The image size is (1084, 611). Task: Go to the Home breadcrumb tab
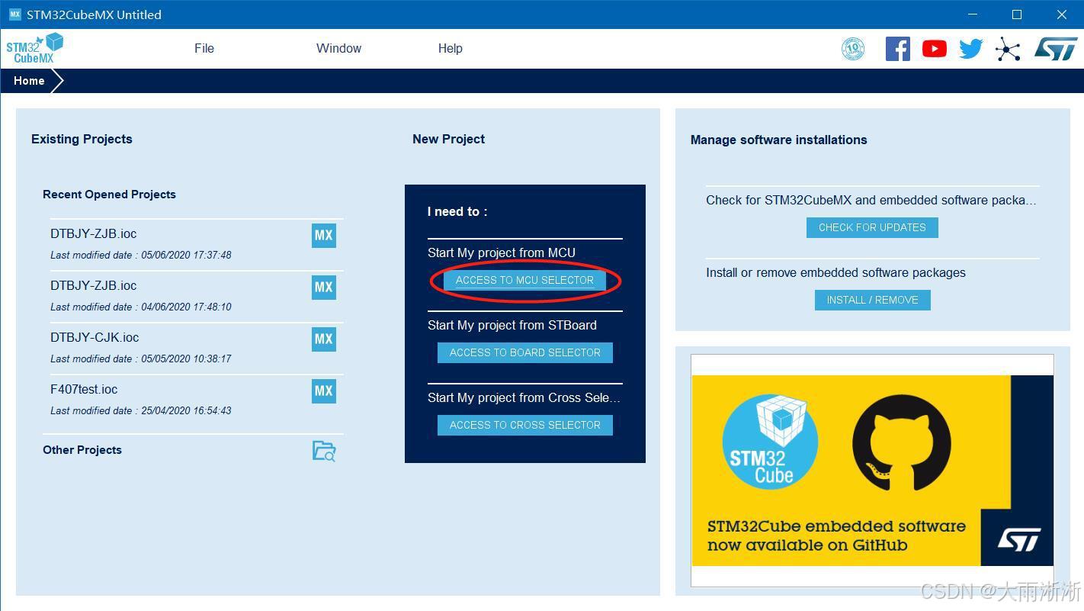[x=29, y=81]
